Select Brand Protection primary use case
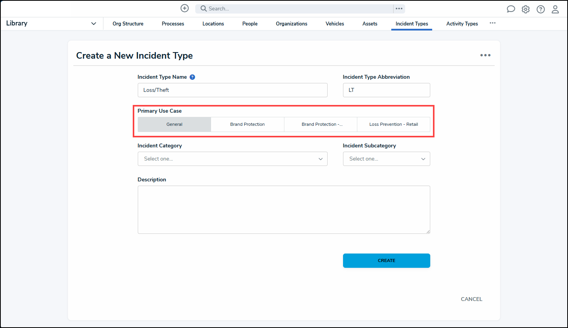This screenshot has width=568, height=328. 247,124
